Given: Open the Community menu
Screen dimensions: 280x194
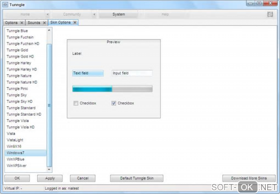Looking at the screenshot, I should coord(72,14).
